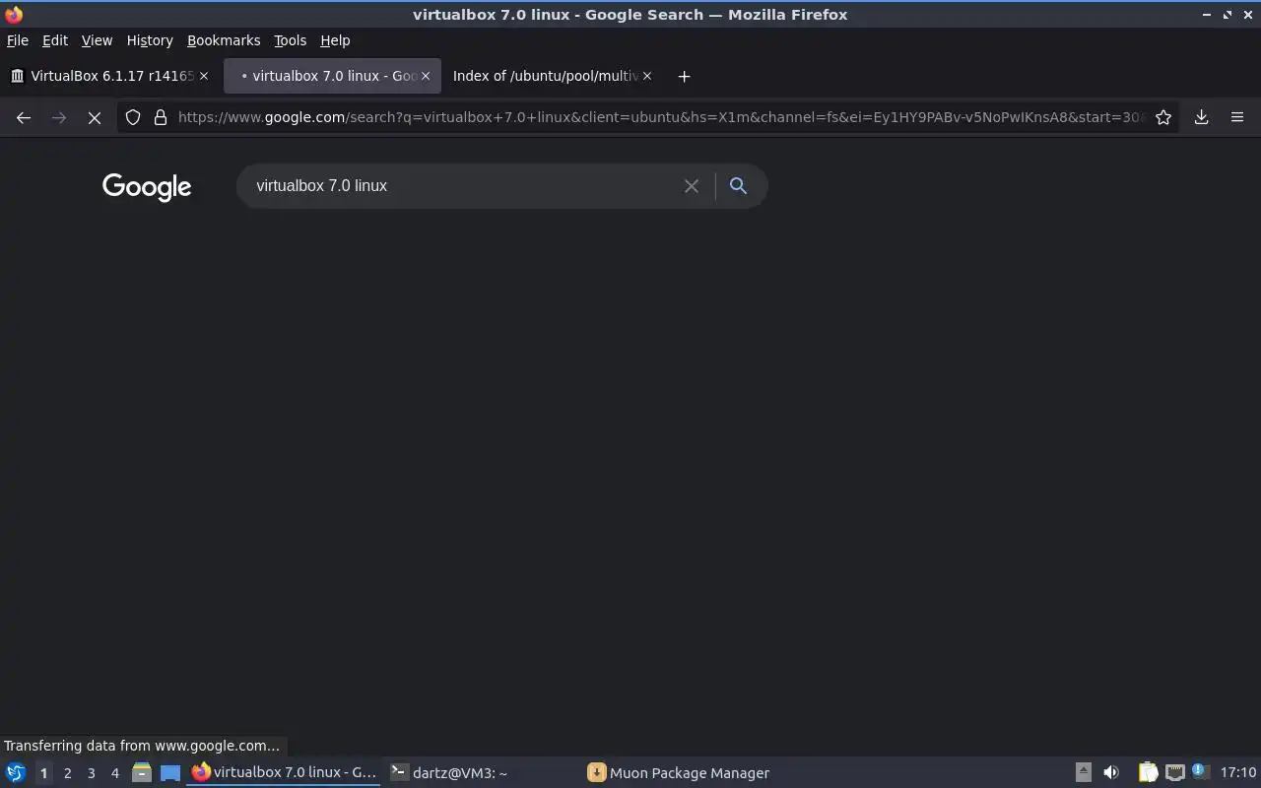Switch to virtual desktop 2
The image size is (1261, 788).
(67, 773)
